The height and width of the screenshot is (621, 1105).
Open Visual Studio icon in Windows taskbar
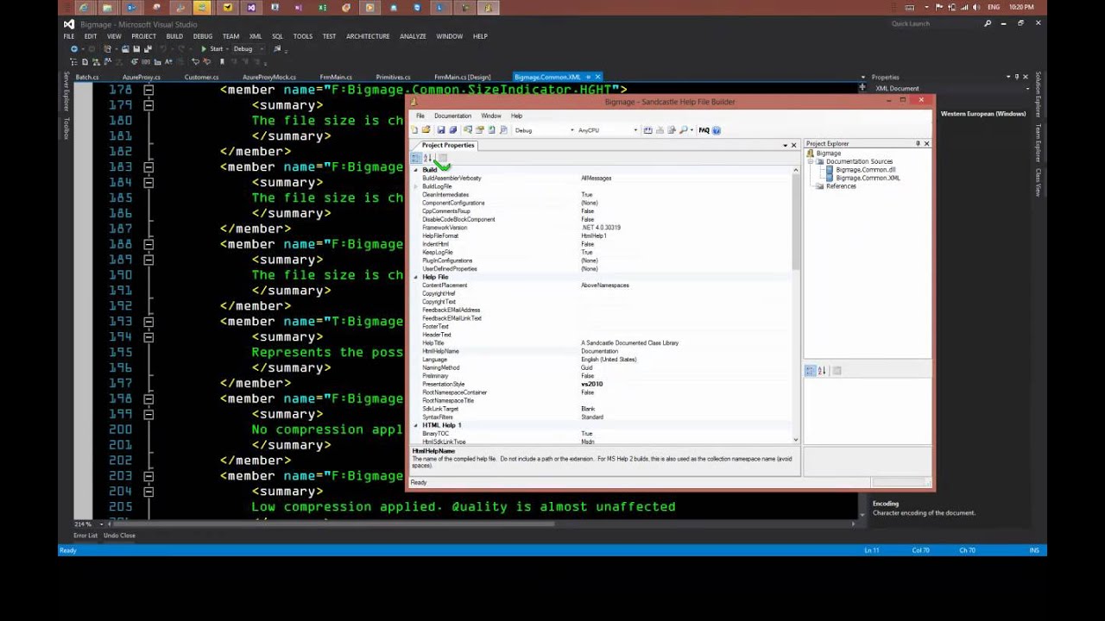coord(251,8)
